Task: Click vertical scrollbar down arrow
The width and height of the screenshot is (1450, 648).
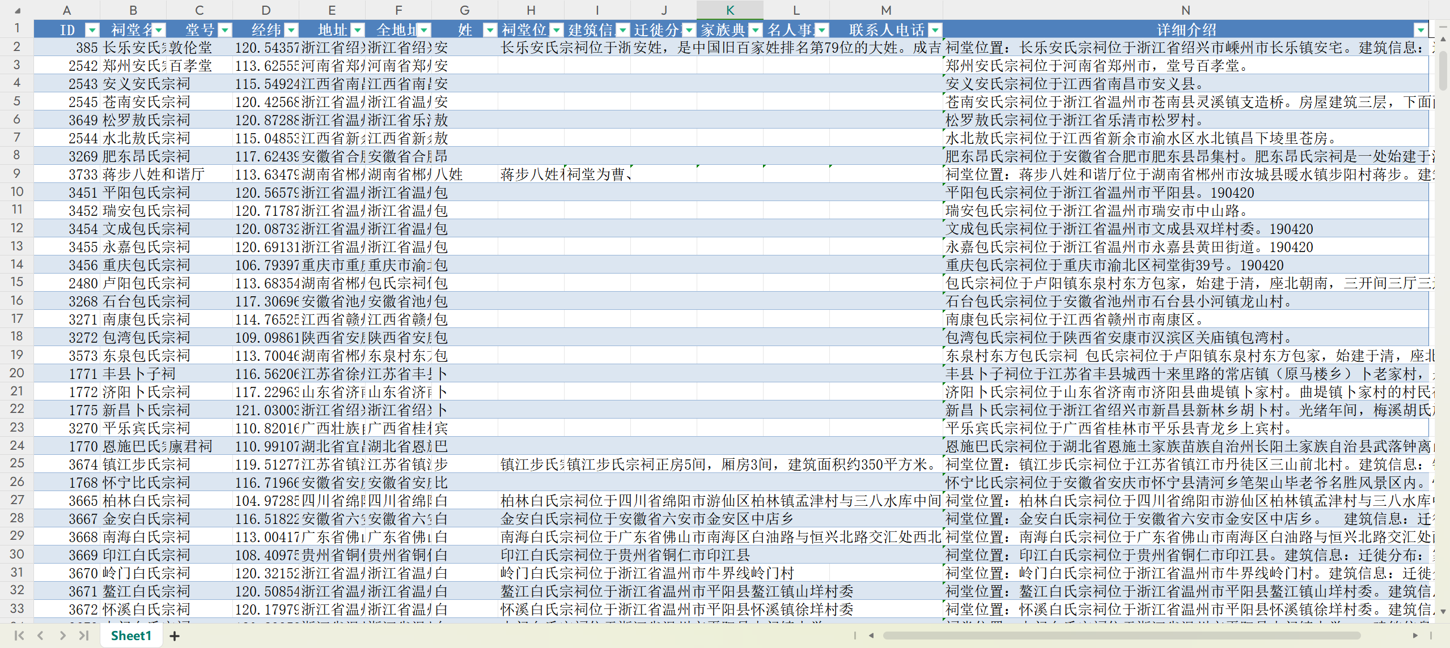Action: click(x=1443, y=612)
